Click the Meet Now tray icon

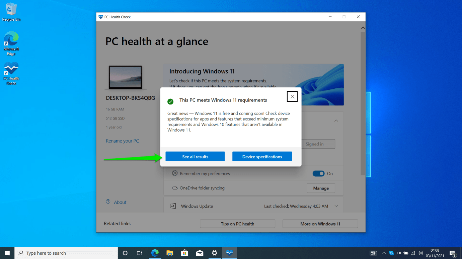click(x=399, y=253)
